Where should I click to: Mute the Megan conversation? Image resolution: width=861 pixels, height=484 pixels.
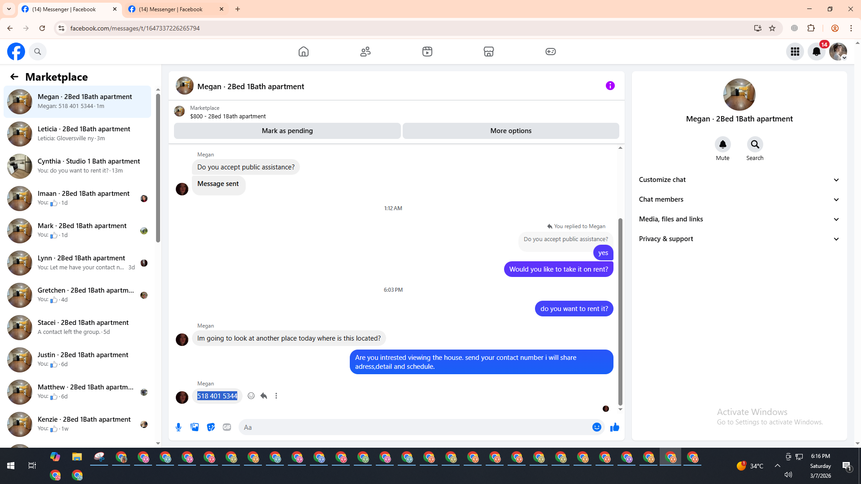pos(723,144)
